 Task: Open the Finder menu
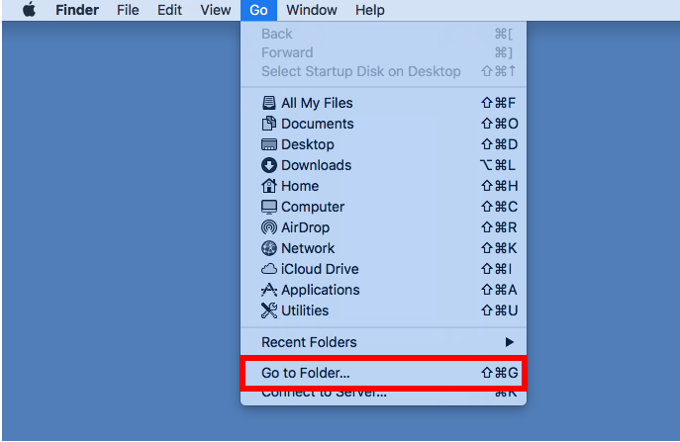point(77,10)
